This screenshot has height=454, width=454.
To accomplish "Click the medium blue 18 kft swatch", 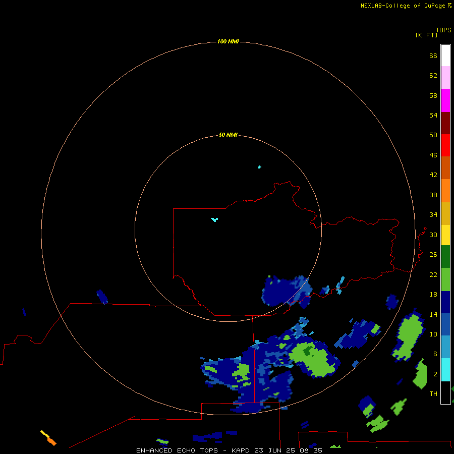I will 445,324.
